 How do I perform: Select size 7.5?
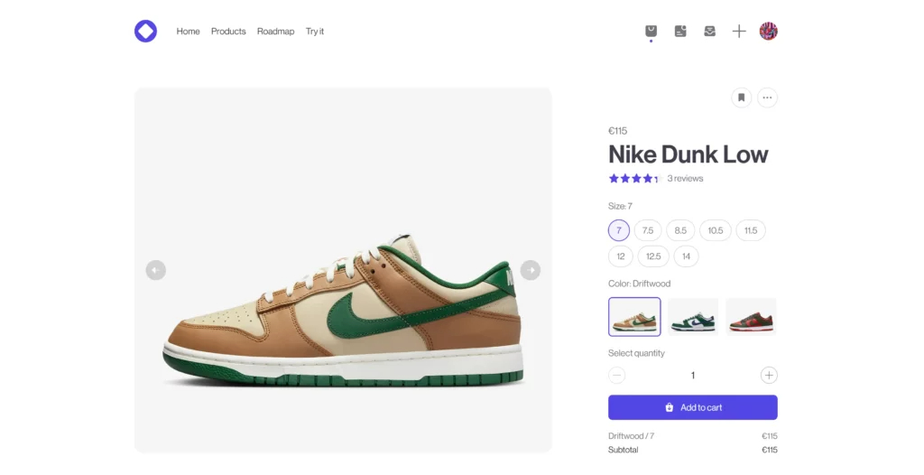648,230
